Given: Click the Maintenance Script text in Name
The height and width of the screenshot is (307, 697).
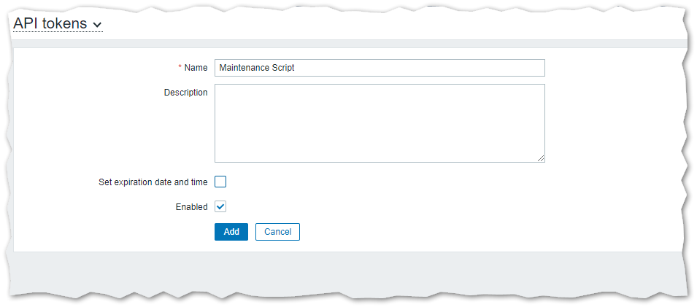Looking at the screenshot, I should [x=256, y=68].
